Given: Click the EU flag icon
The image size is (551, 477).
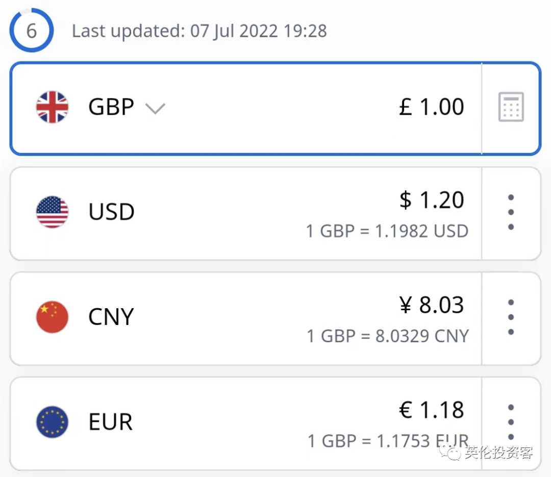Looking at the screenshot, I should point(52,422).
